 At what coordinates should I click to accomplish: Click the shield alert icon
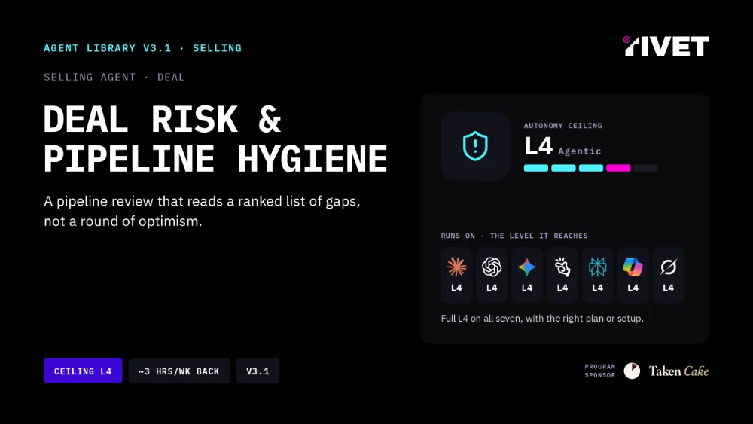click(x=475, y=145)
